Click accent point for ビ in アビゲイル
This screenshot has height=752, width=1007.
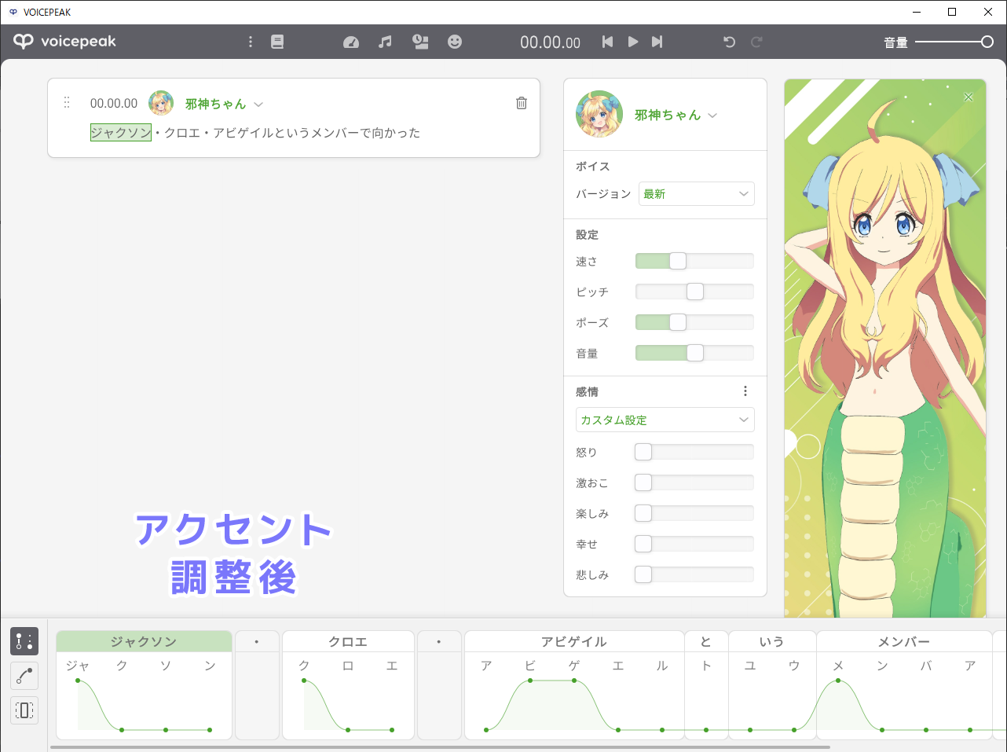(x=530, y=680)
